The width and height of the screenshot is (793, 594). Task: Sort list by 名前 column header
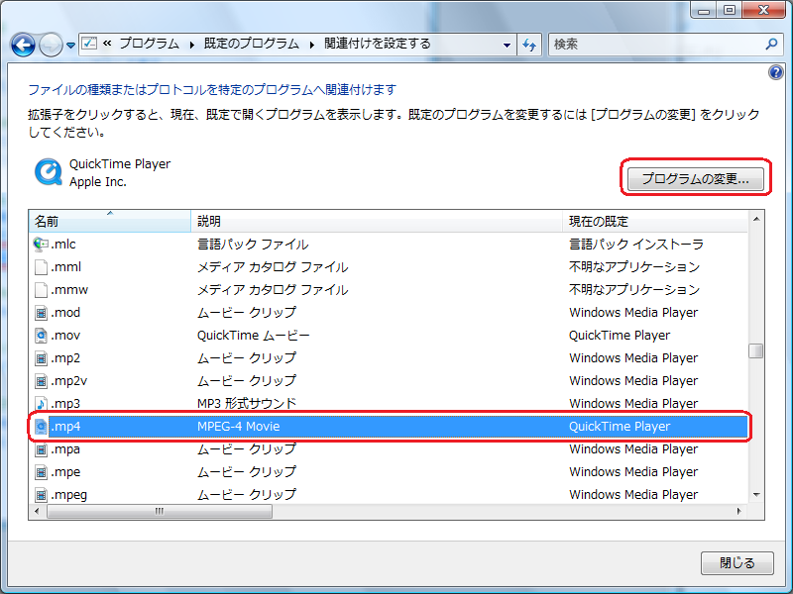pyautogui.click(x=109, y=221)
